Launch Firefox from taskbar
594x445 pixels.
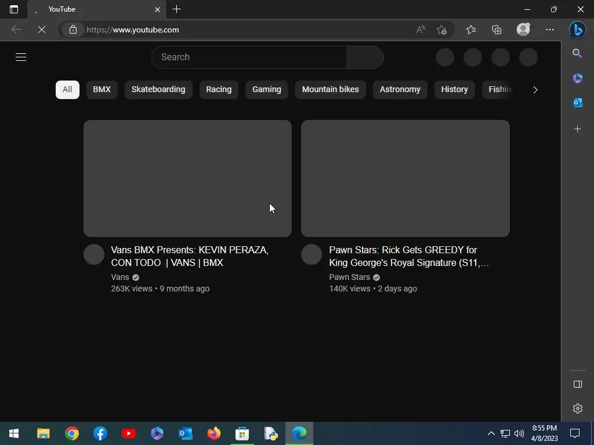213,433
